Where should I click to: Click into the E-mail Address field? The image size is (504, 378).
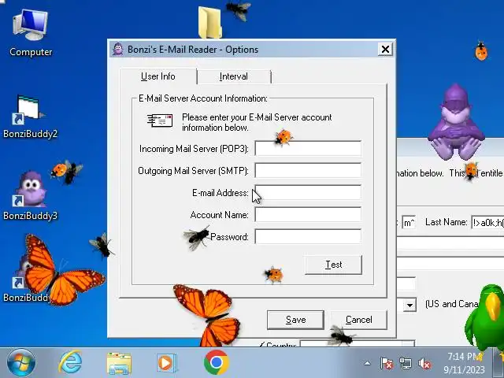(308, 192)
